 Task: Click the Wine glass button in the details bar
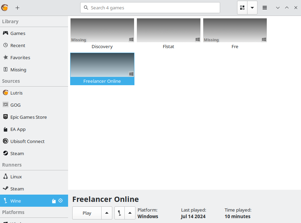(120, 213)
